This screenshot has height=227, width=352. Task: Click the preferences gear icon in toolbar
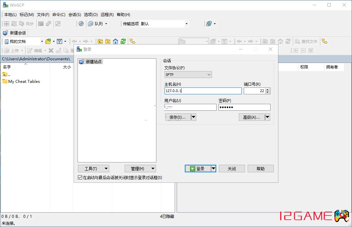[81, 24]
